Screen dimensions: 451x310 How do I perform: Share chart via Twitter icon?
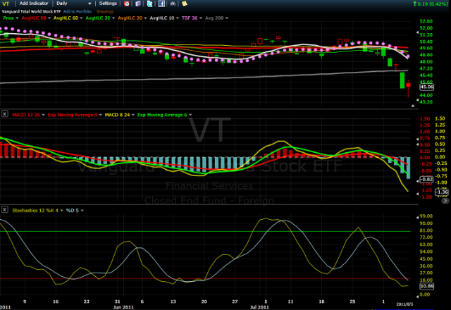pyautogui.click(x=149, y=4)
